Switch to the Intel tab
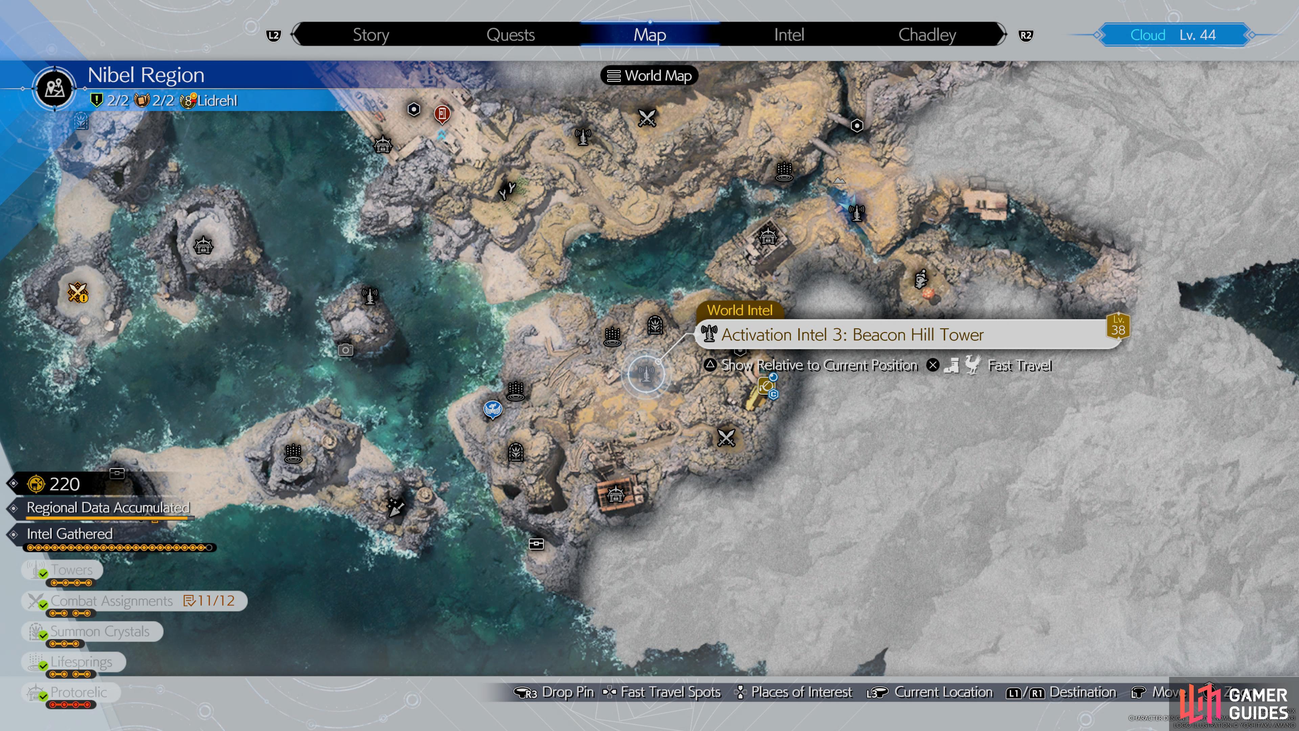 (789, 35)
